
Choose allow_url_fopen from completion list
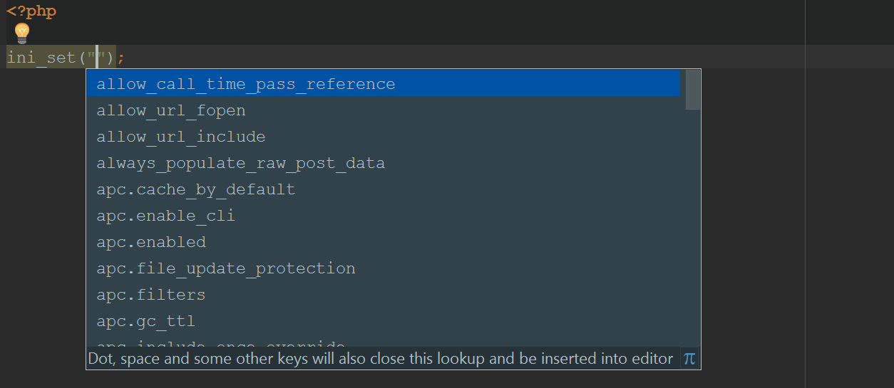[x=384, y=110]
